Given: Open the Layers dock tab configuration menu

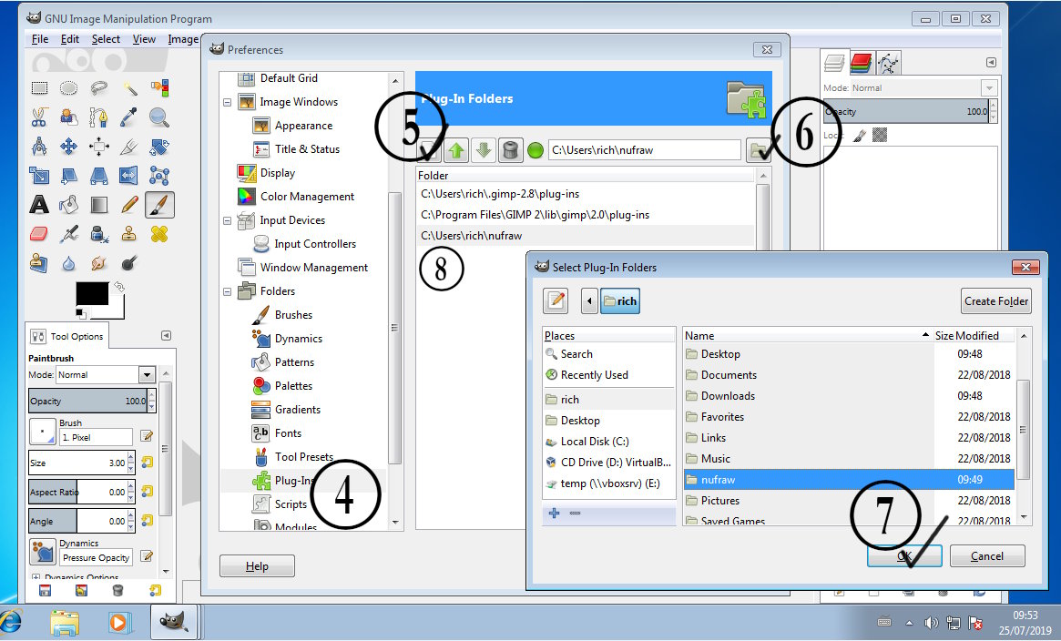Looking at the screenshot, I should pos(991,62).
